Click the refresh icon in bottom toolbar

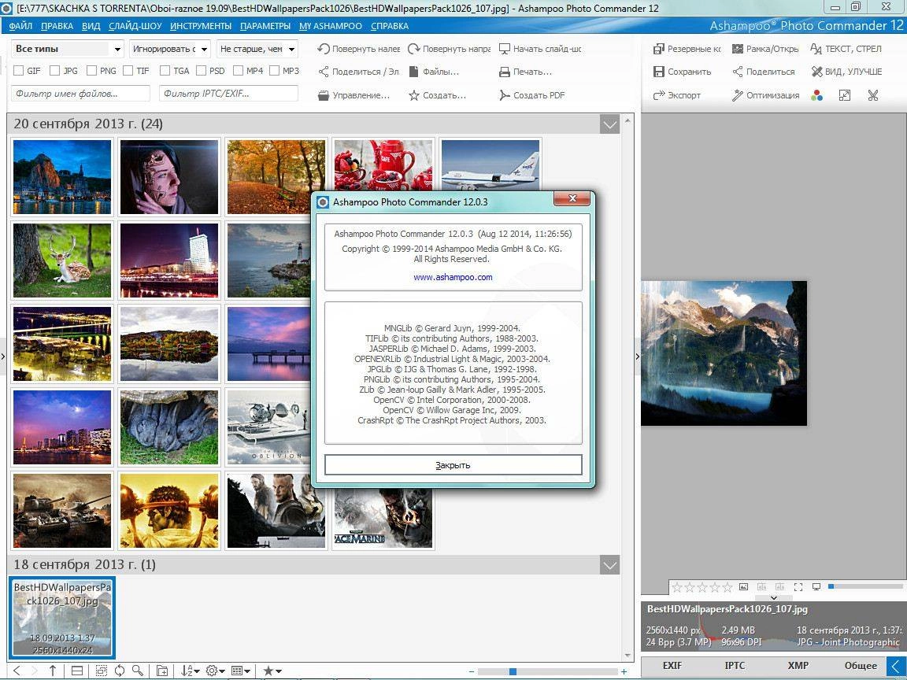tap(119, 671)
